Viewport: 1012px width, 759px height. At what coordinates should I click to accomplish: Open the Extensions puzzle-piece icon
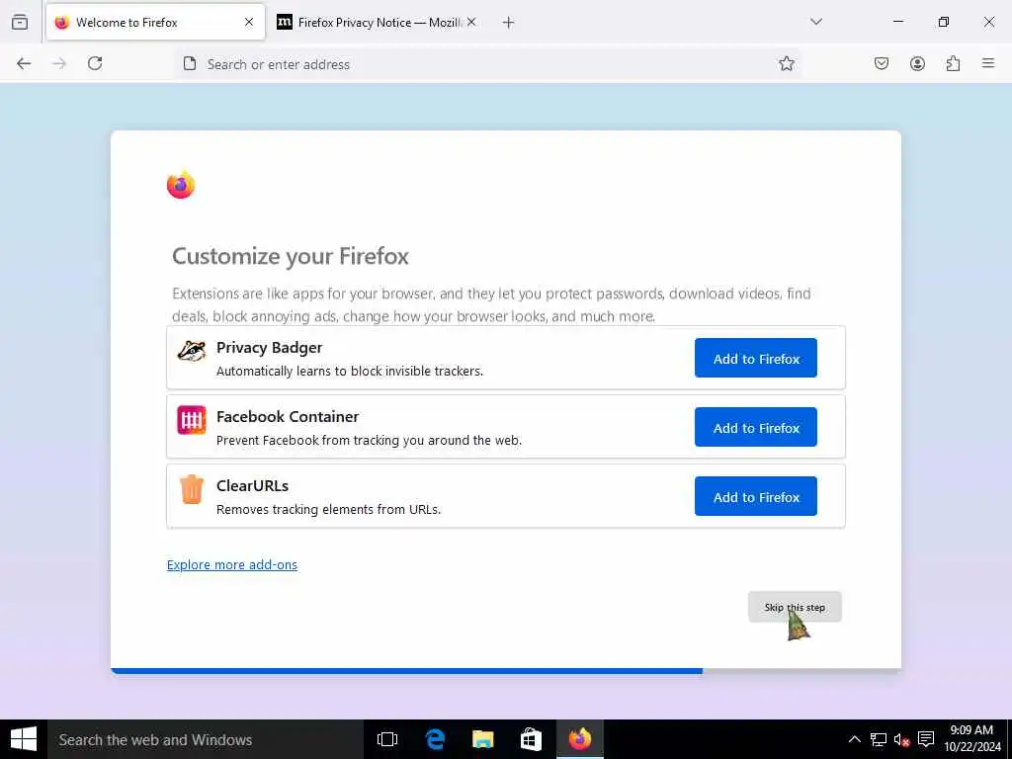point(954,63)
